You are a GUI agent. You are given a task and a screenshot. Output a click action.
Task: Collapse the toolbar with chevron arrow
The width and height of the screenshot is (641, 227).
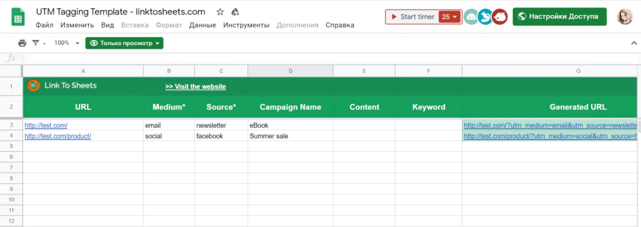tap(634, 43)
